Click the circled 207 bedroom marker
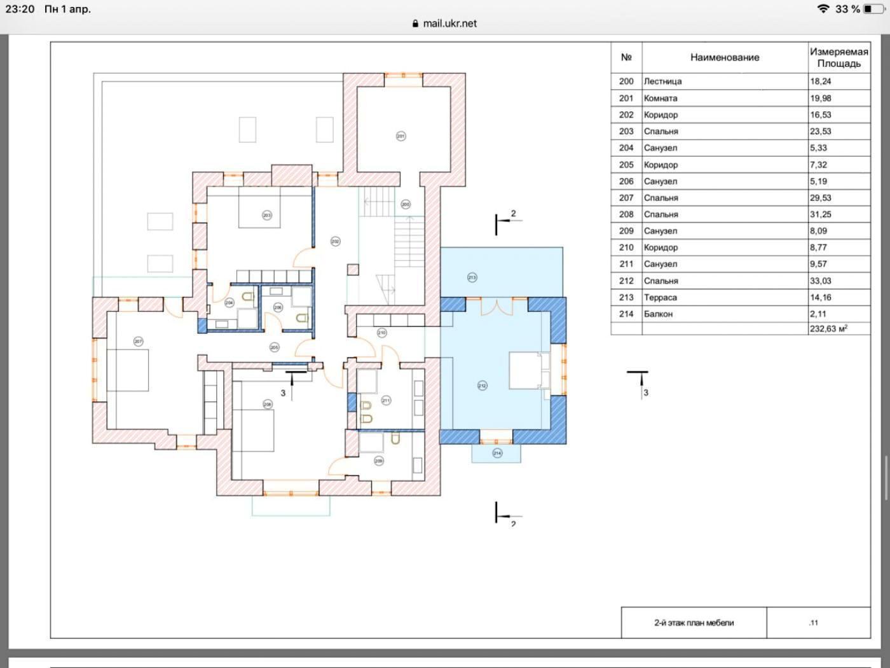 (x=138, y=342)
